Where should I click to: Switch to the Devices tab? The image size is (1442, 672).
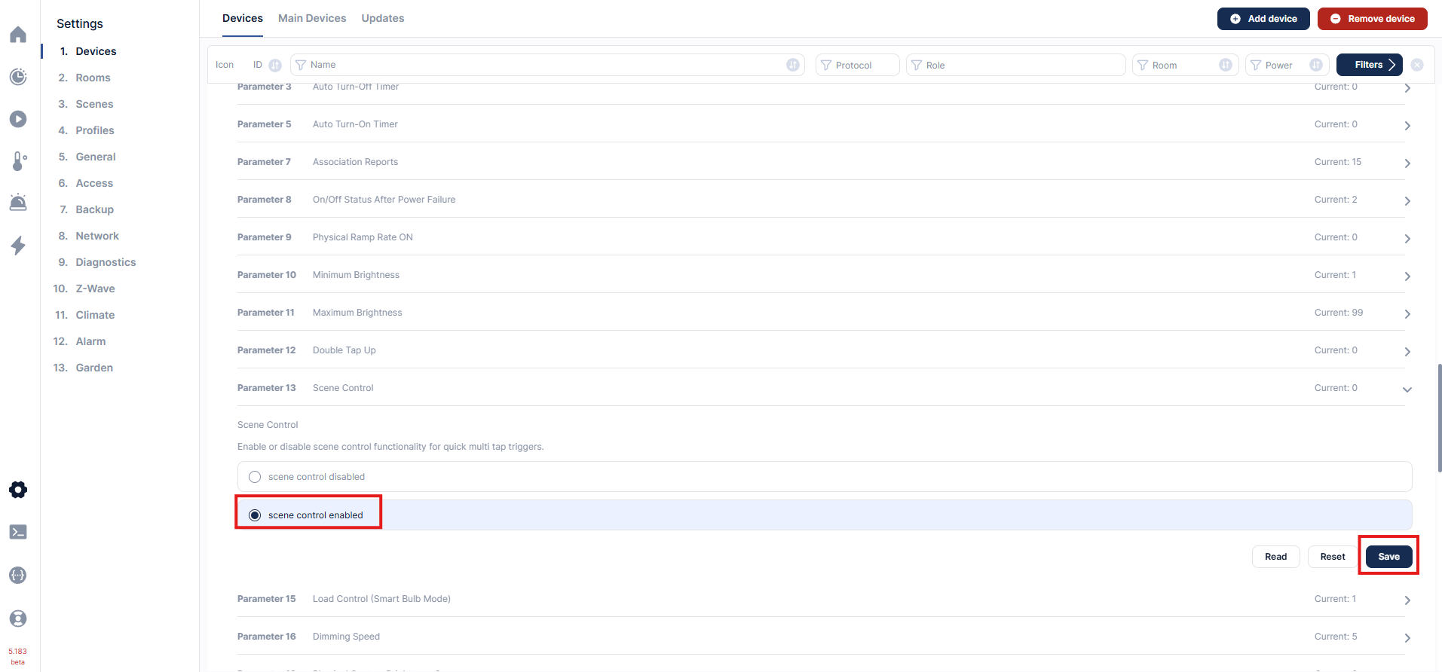pos(243,18)
